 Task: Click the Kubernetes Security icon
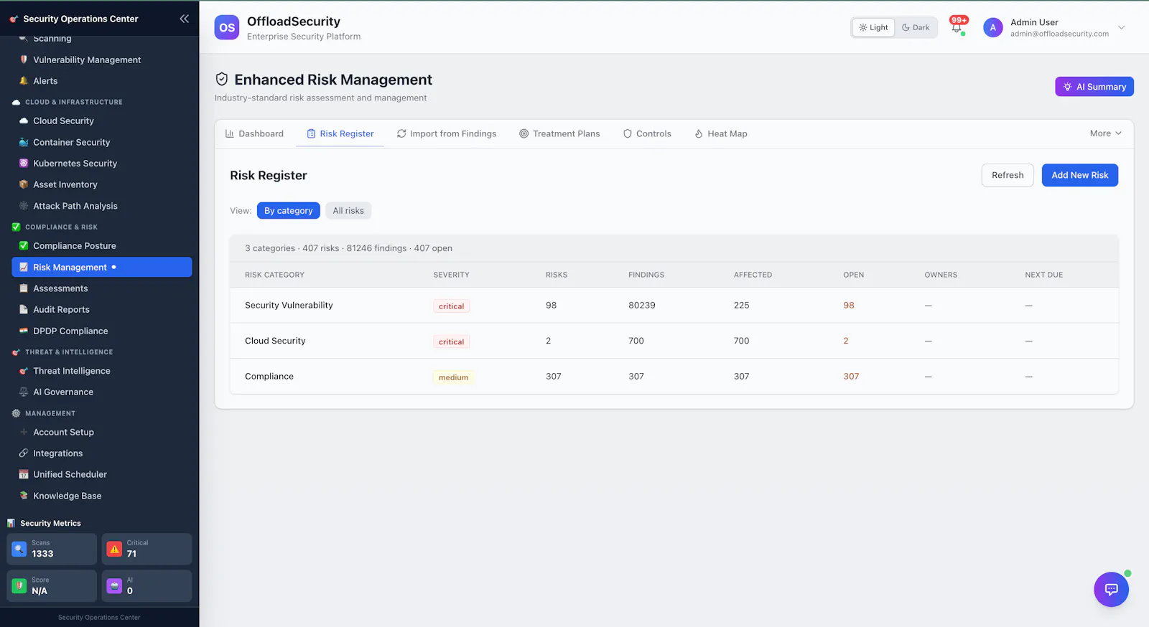pyautogui.click(x=24, y=163)
